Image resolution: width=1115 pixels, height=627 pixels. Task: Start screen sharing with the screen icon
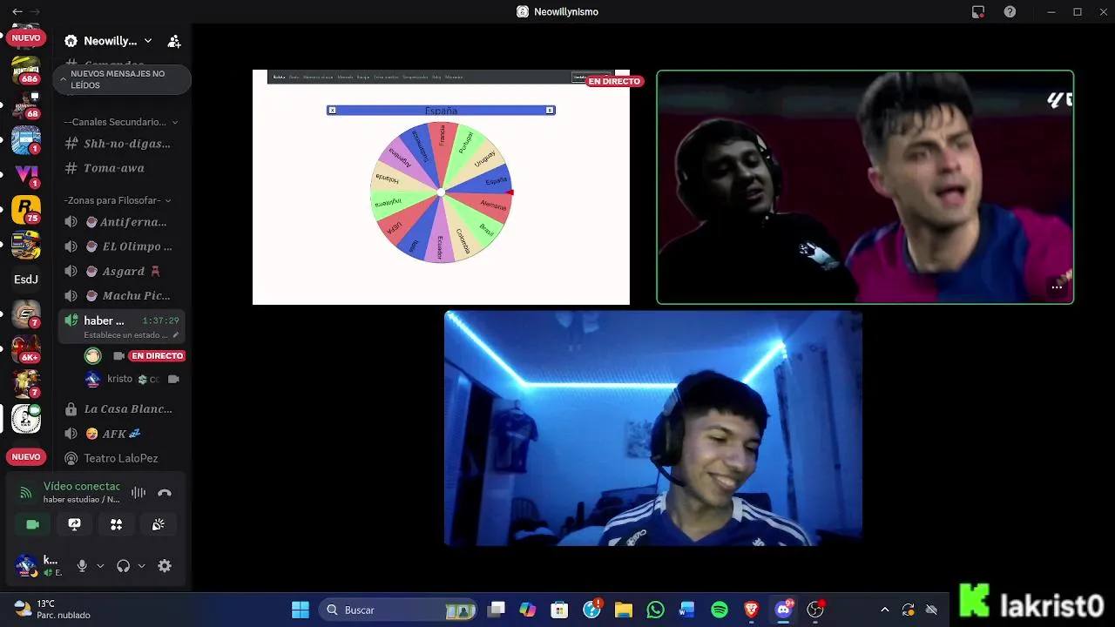point(74,524)
